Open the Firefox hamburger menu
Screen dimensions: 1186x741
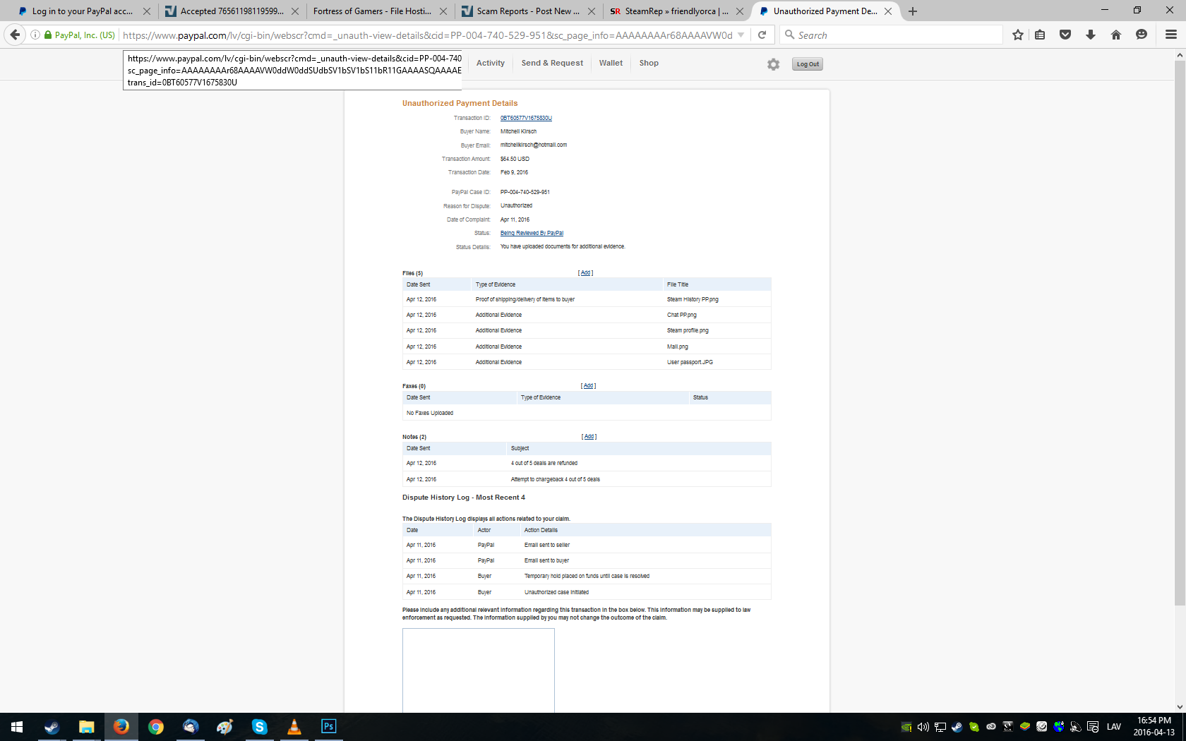click(x=1170, y=35)
